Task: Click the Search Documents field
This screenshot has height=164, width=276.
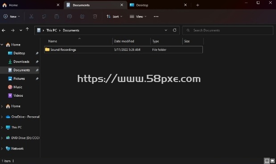Action: (x=228, y=30)
